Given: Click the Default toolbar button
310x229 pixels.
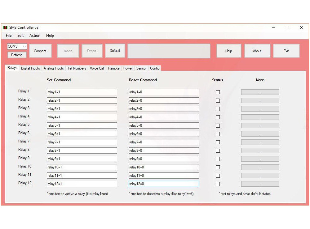Looking at the screenshot, I should (x=115, y=51).
